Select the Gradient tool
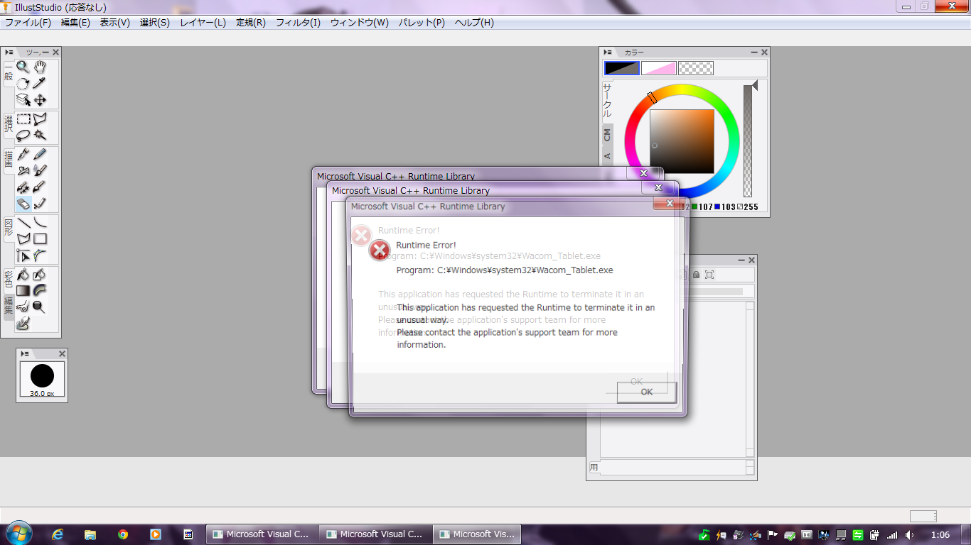971x545 pixels. (x=23, y=290)
